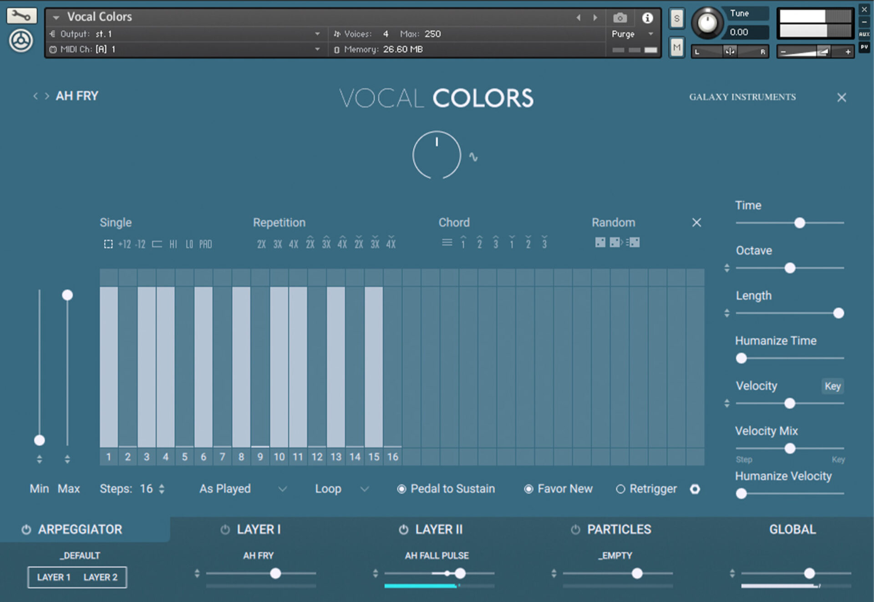The height and width of the screenshot is (602, 874).
Task: Move the Humanize Time slider
Action: coord(741,358)
